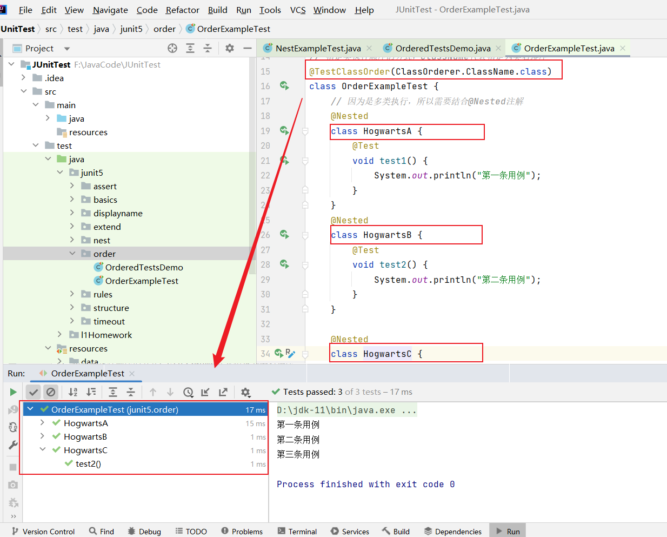Viewport: 667px width, 537px height.
Task: Toggle sort by duration button
Action: [x=91, y=392]
